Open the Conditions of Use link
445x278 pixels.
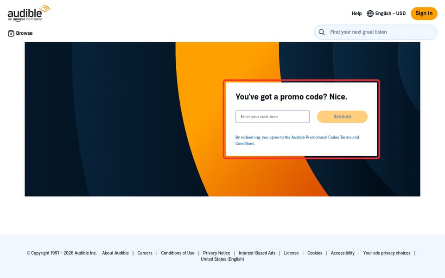pos(178,253)
